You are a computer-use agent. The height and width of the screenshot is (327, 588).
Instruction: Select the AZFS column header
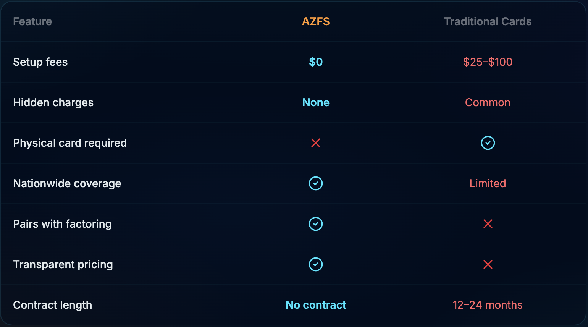(316, 21)
